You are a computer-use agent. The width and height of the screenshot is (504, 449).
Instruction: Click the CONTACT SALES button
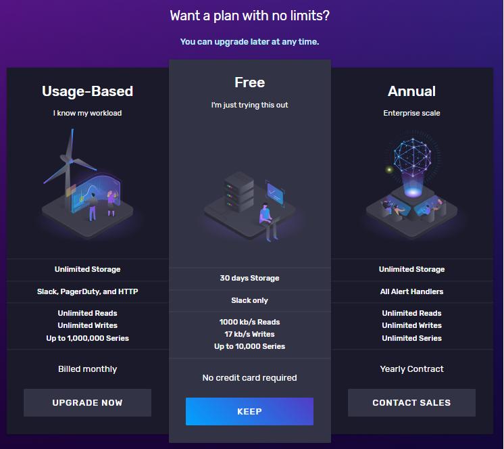point(411,402)
